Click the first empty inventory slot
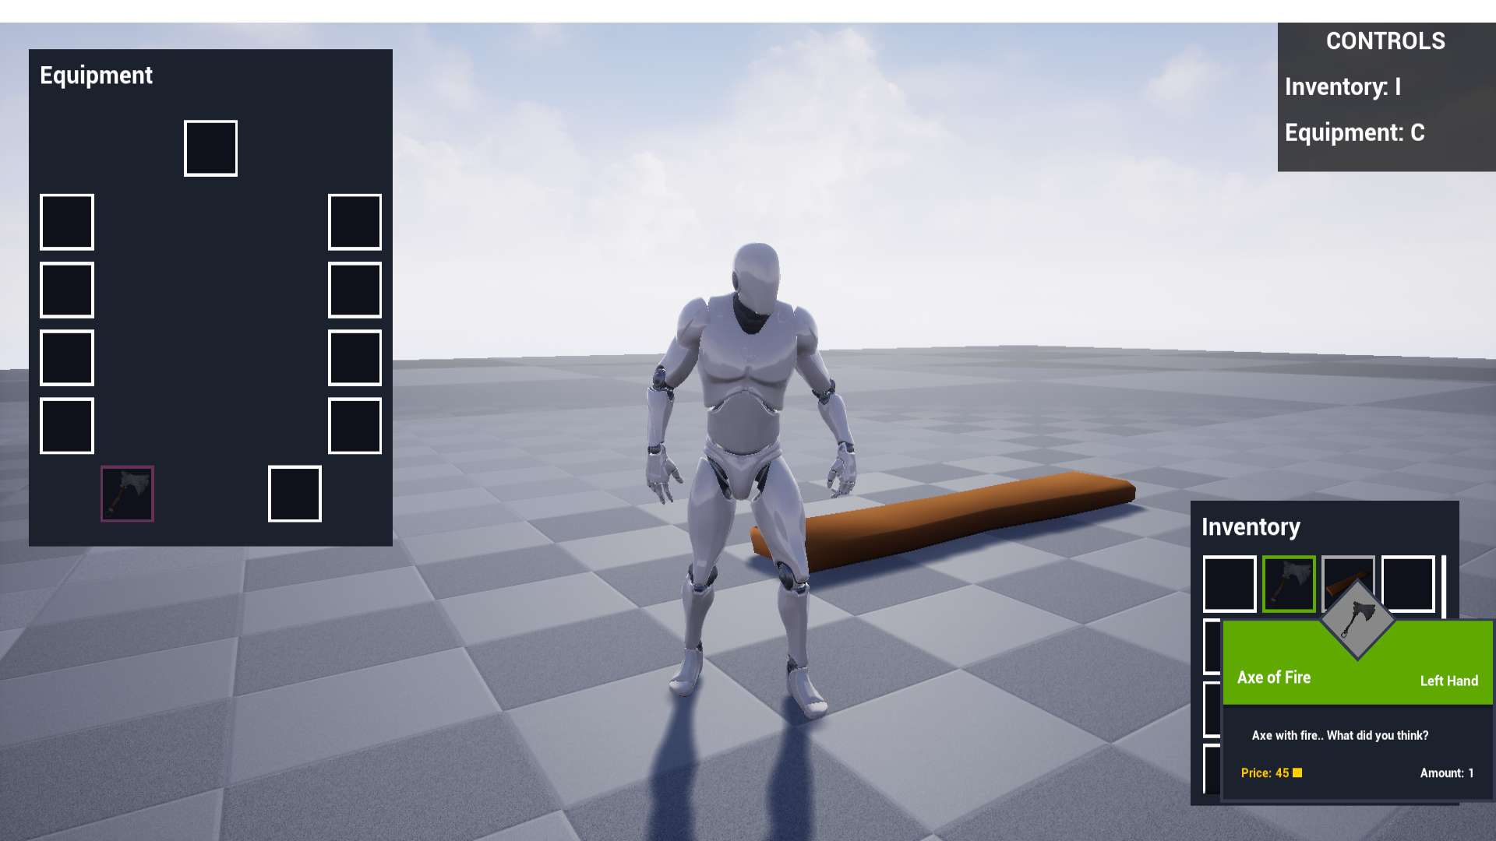1496x841 pixels. click(x=1230, y=583)
